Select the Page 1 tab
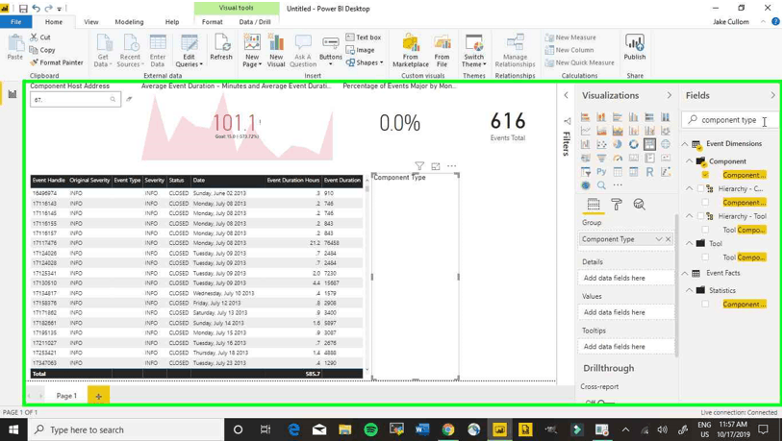The image size is (784, 441). tap(66, 396)
